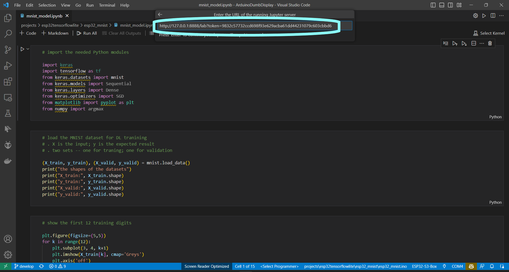Open the serial plug icon in status bar
Image resolution: width=509 pixels, height=272 pixels.
click(x=444, y=266)
